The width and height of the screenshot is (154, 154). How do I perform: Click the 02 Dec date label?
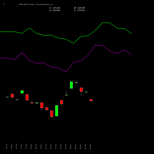click(75, 146)
